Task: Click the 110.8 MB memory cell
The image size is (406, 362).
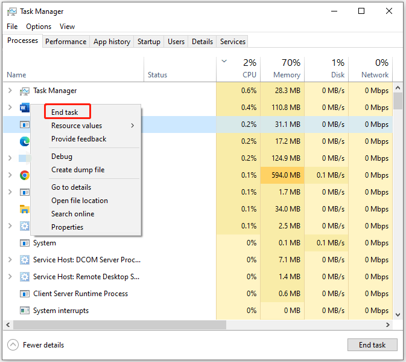Action: [x=282, y=108]
